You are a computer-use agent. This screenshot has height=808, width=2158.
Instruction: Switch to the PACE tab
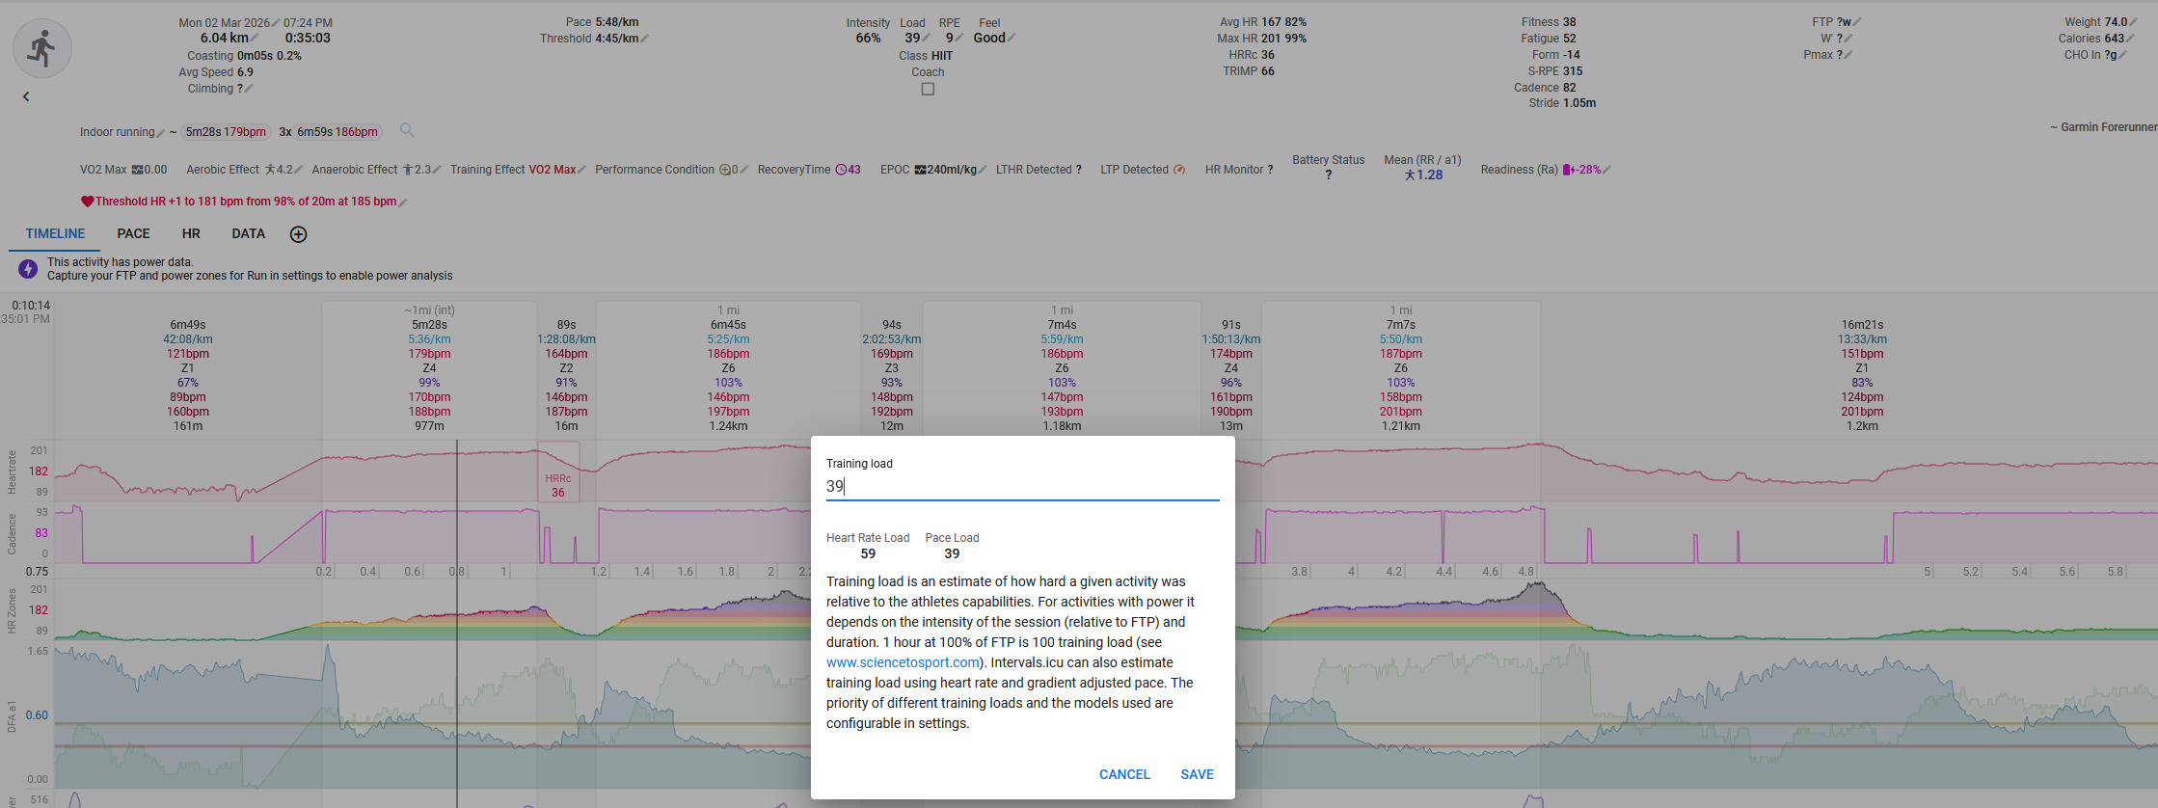coord(133,234)
